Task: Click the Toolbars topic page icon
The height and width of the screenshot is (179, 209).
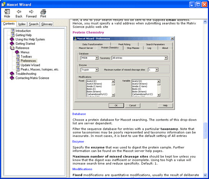Action: [18, 57]
